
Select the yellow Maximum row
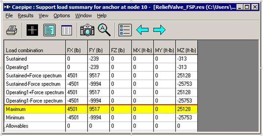101,109
